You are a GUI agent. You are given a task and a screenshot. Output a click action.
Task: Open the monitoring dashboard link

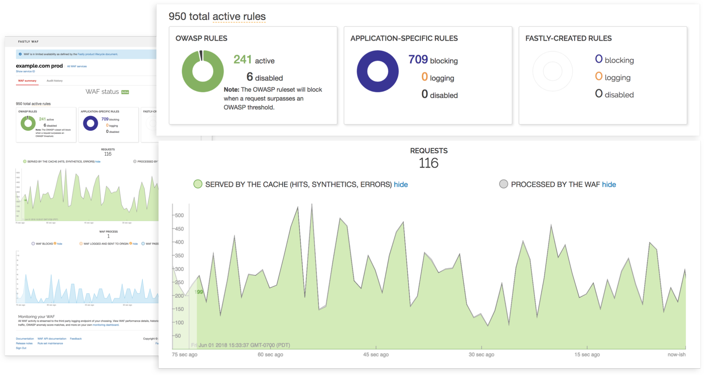coord(106,325)
